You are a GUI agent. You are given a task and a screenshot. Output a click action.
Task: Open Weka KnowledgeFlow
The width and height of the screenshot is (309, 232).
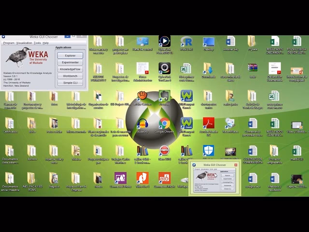70,69
